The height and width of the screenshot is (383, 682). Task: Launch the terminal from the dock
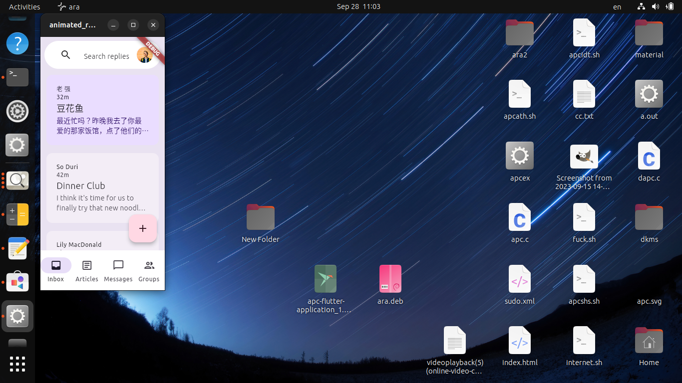(x=17, y=77)
